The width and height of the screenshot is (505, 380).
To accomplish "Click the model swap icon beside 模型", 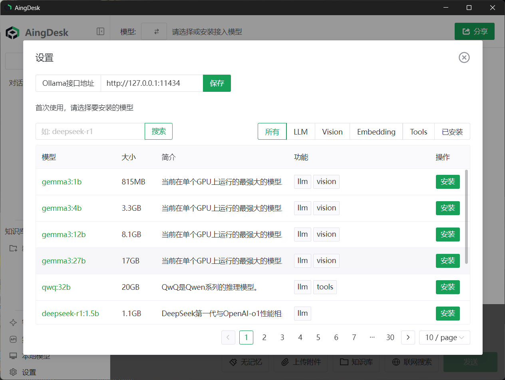I will tap(154, 31).
